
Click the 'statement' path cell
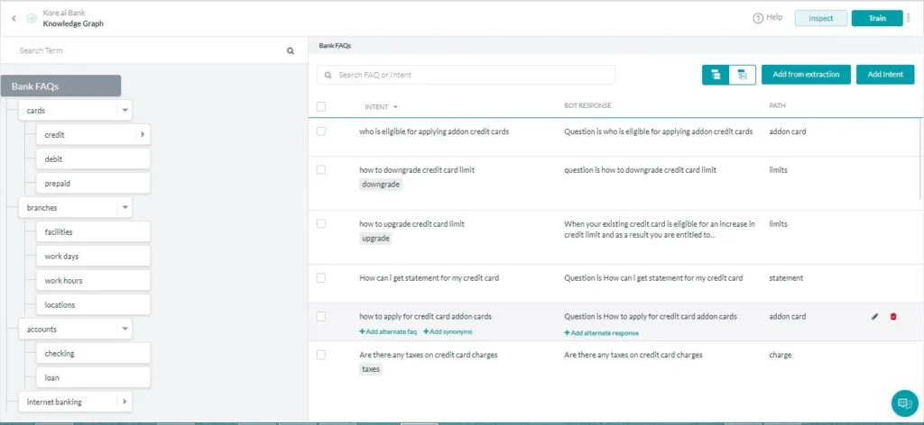click(x=786, y=278)
